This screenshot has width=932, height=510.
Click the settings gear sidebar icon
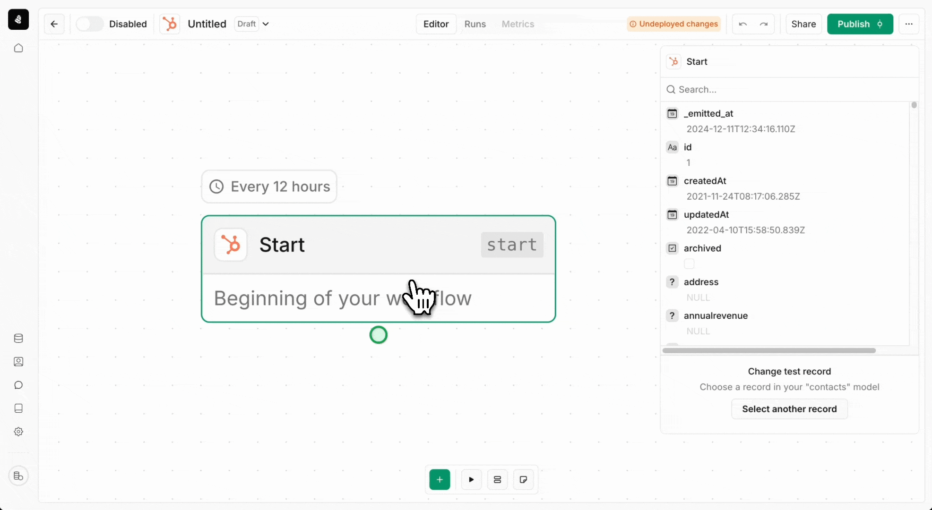pos(18,432)
